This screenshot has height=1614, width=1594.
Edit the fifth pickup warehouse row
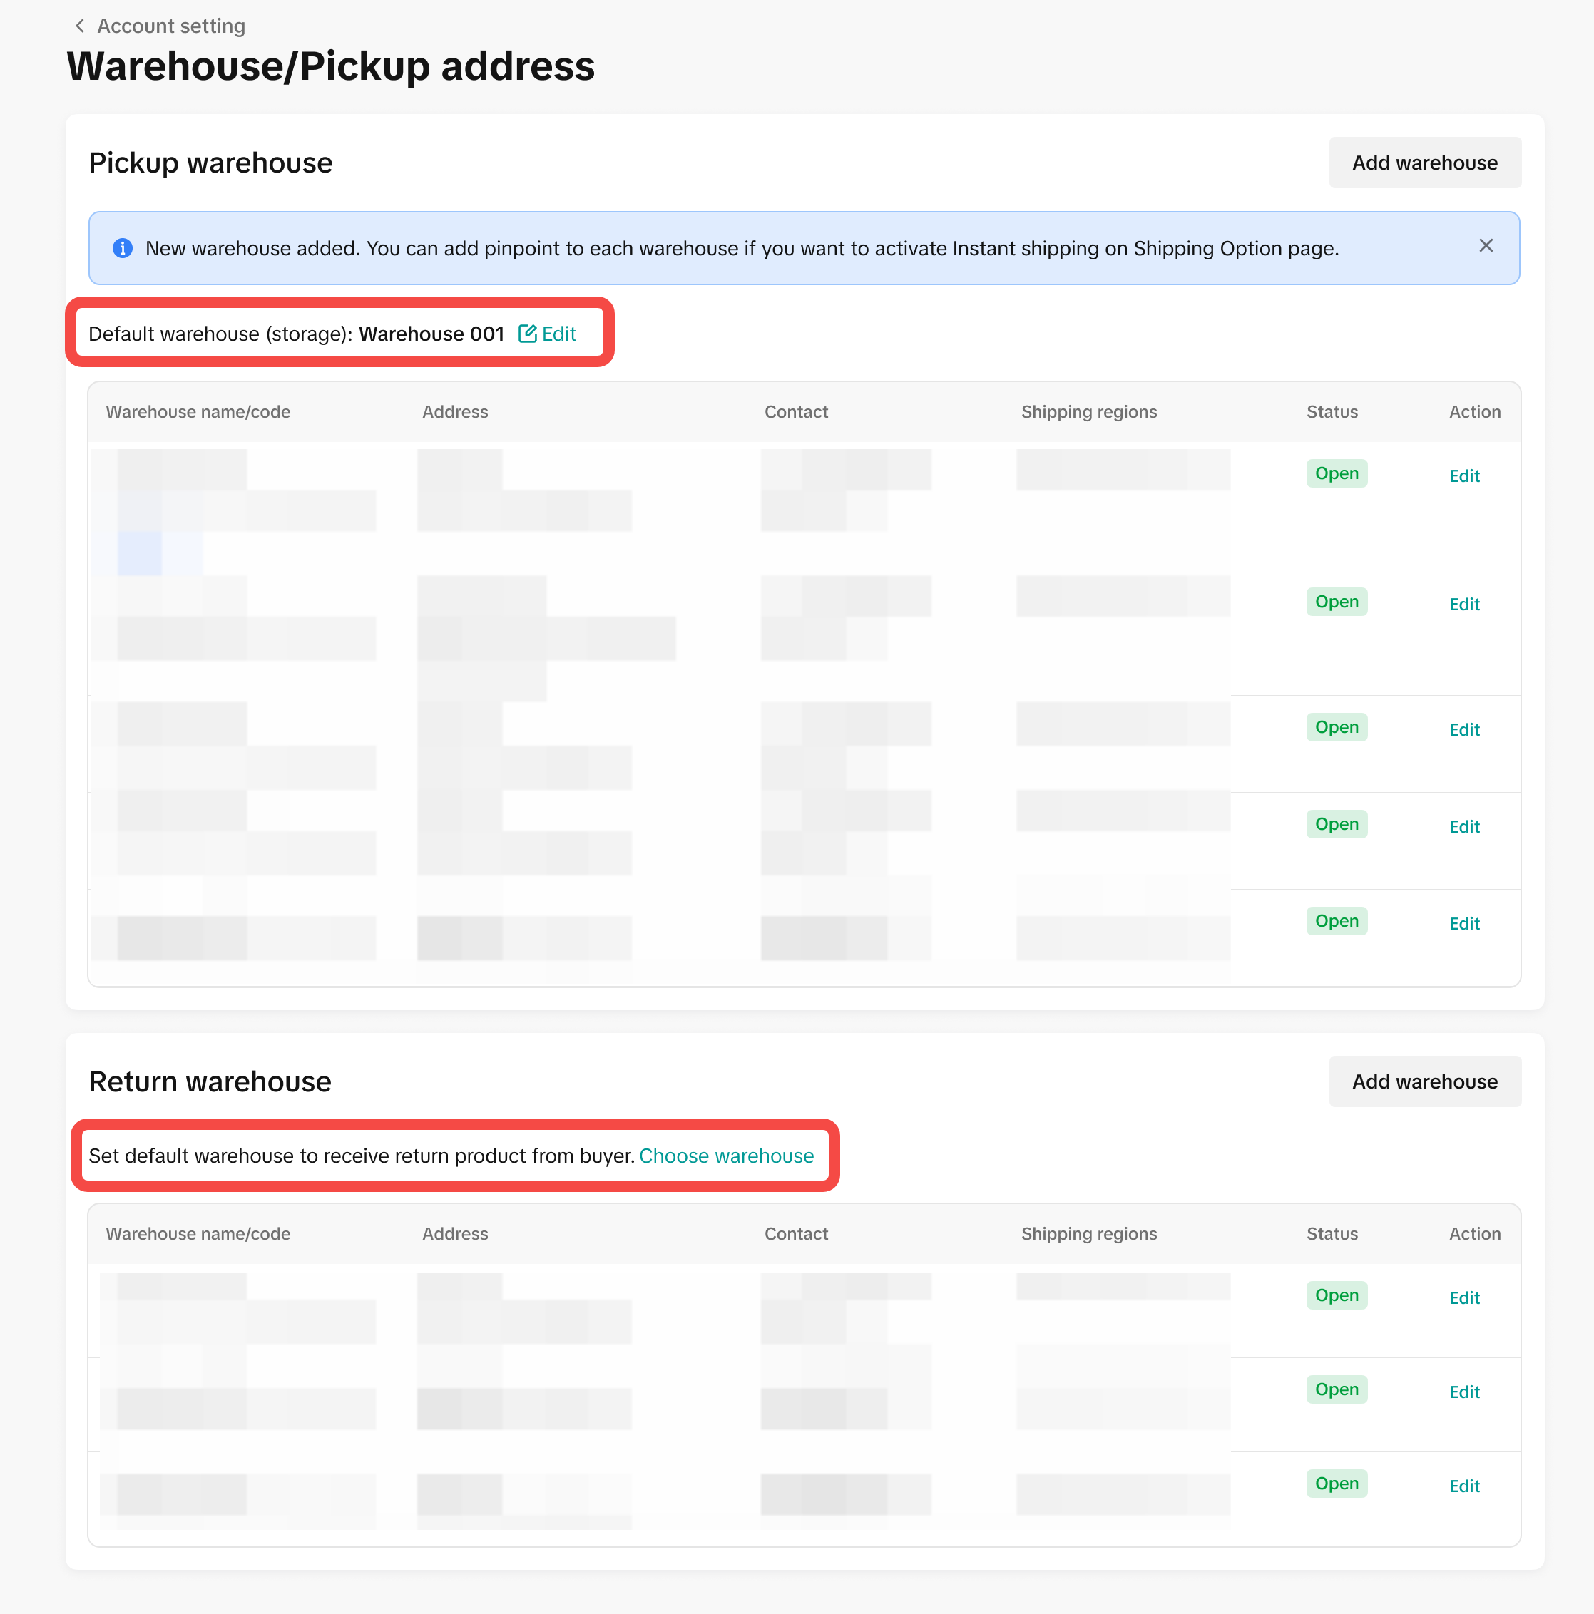(x=1463, y=924)
